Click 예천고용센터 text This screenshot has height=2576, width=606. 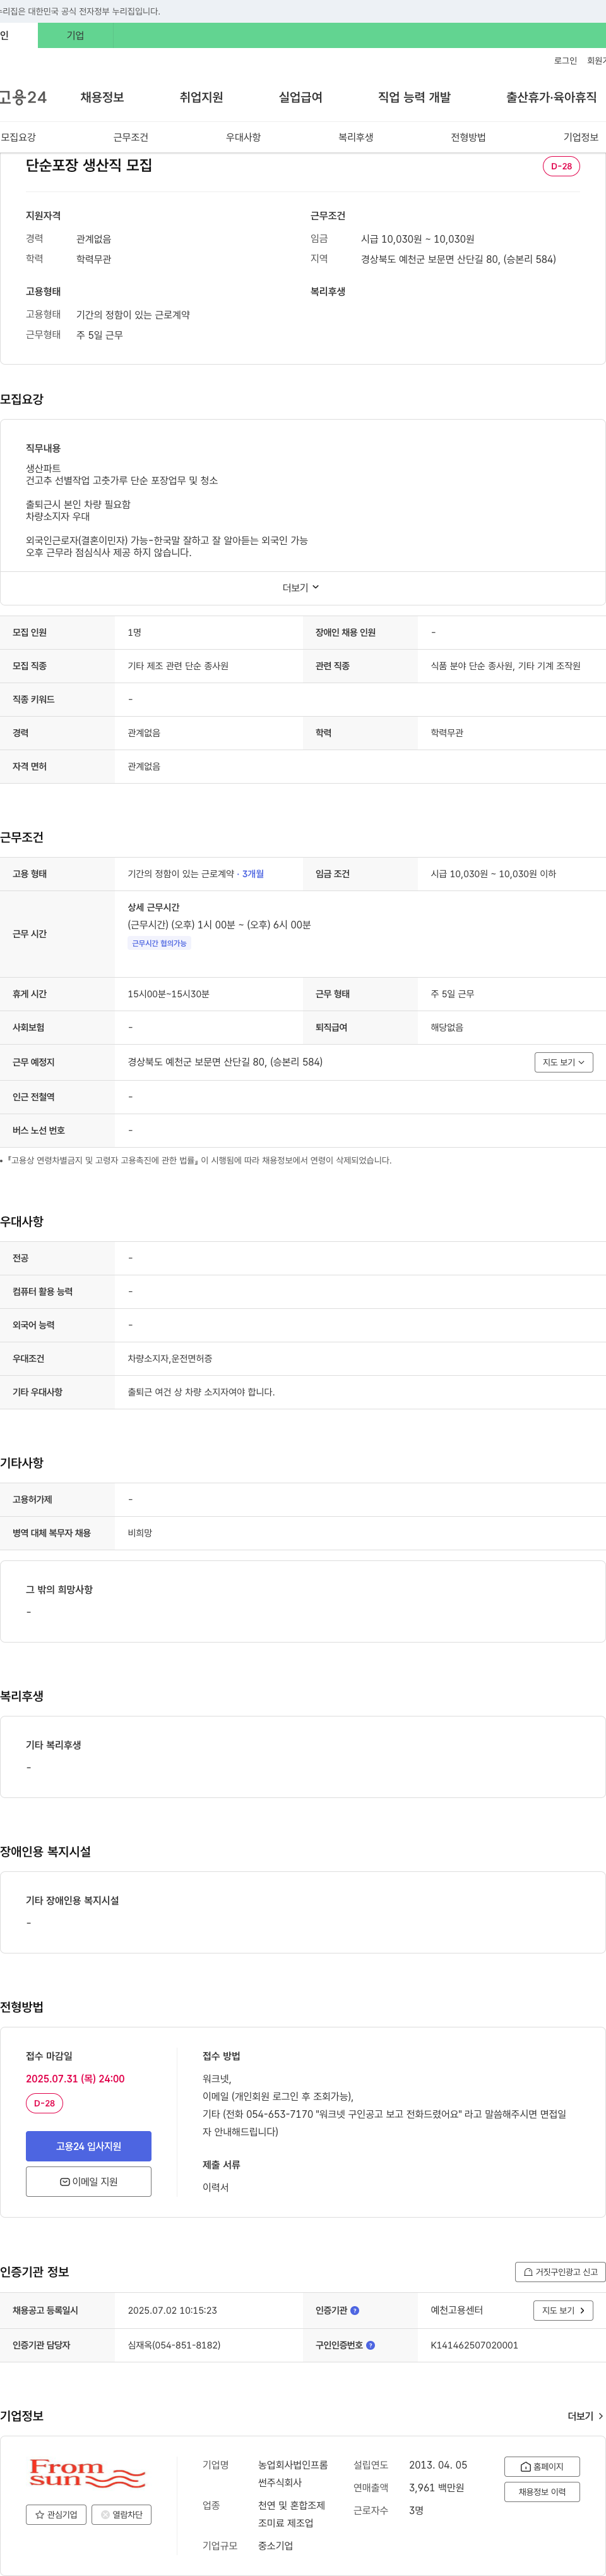tap(456, 2311)
